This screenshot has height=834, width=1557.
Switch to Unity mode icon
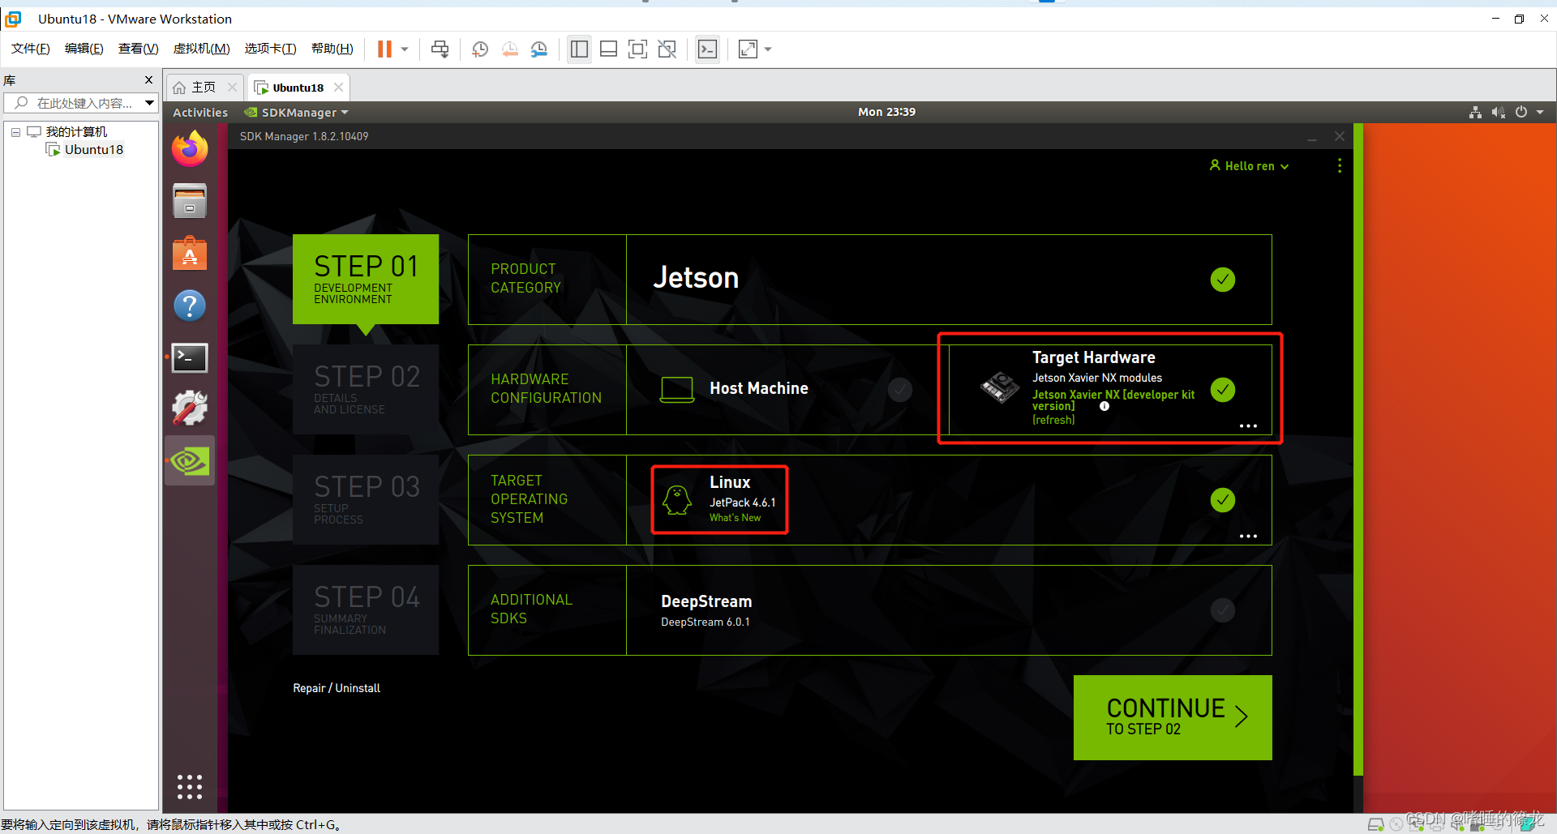[667, 49]
